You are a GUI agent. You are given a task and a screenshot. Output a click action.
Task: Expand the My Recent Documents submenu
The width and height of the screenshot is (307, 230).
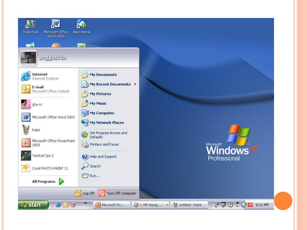pyautogui.click(x=109, y=84)
